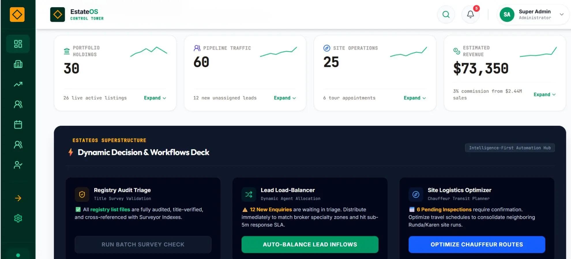Screen dimensions: 571x259
Task: Click the lightning bolt beside Workflows Deck
Action: click(70, 152)
